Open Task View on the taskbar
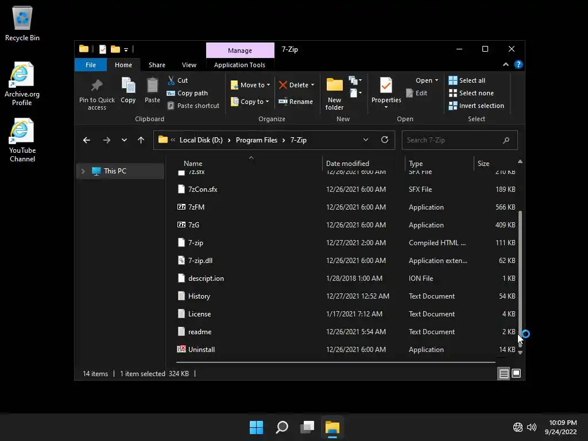This screenshot has height=441, width=588. 307,427
